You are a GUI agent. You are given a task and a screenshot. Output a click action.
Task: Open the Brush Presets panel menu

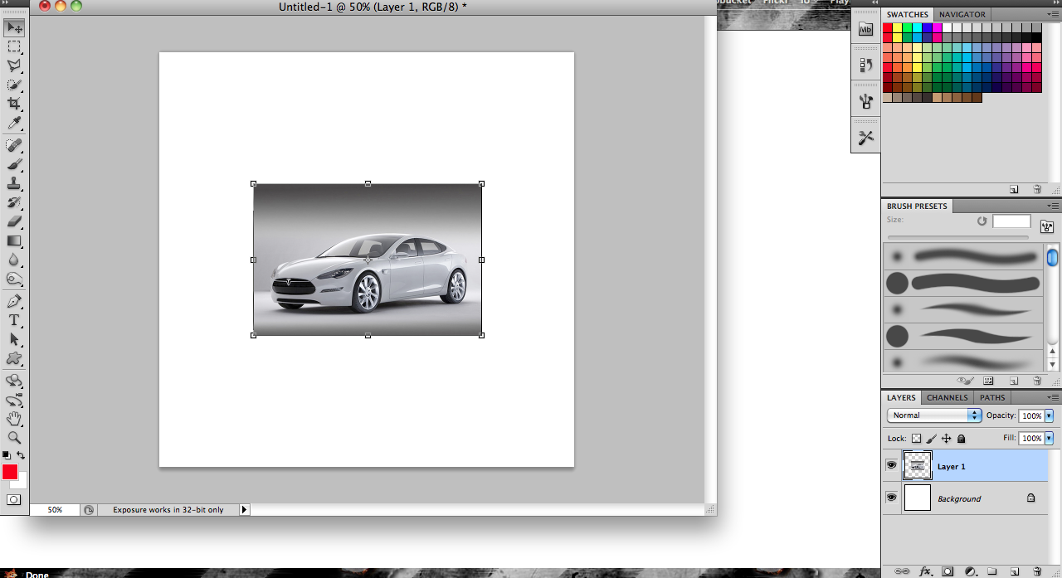click(x=1054, y=206)
